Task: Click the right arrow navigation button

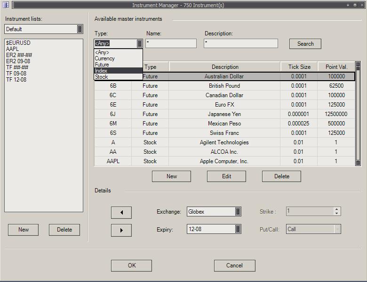Action: [x=121, y=230]
